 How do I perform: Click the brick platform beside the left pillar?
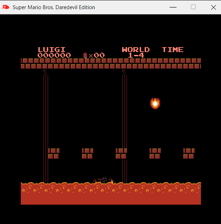coord(53,154)
